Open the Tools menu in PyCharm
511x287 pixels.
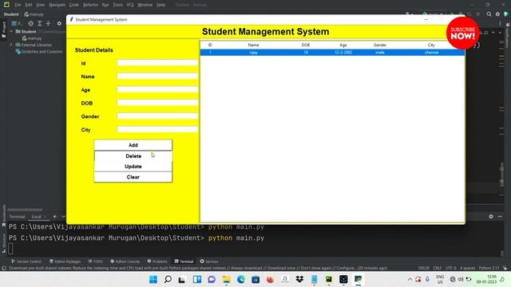point(117,5)
